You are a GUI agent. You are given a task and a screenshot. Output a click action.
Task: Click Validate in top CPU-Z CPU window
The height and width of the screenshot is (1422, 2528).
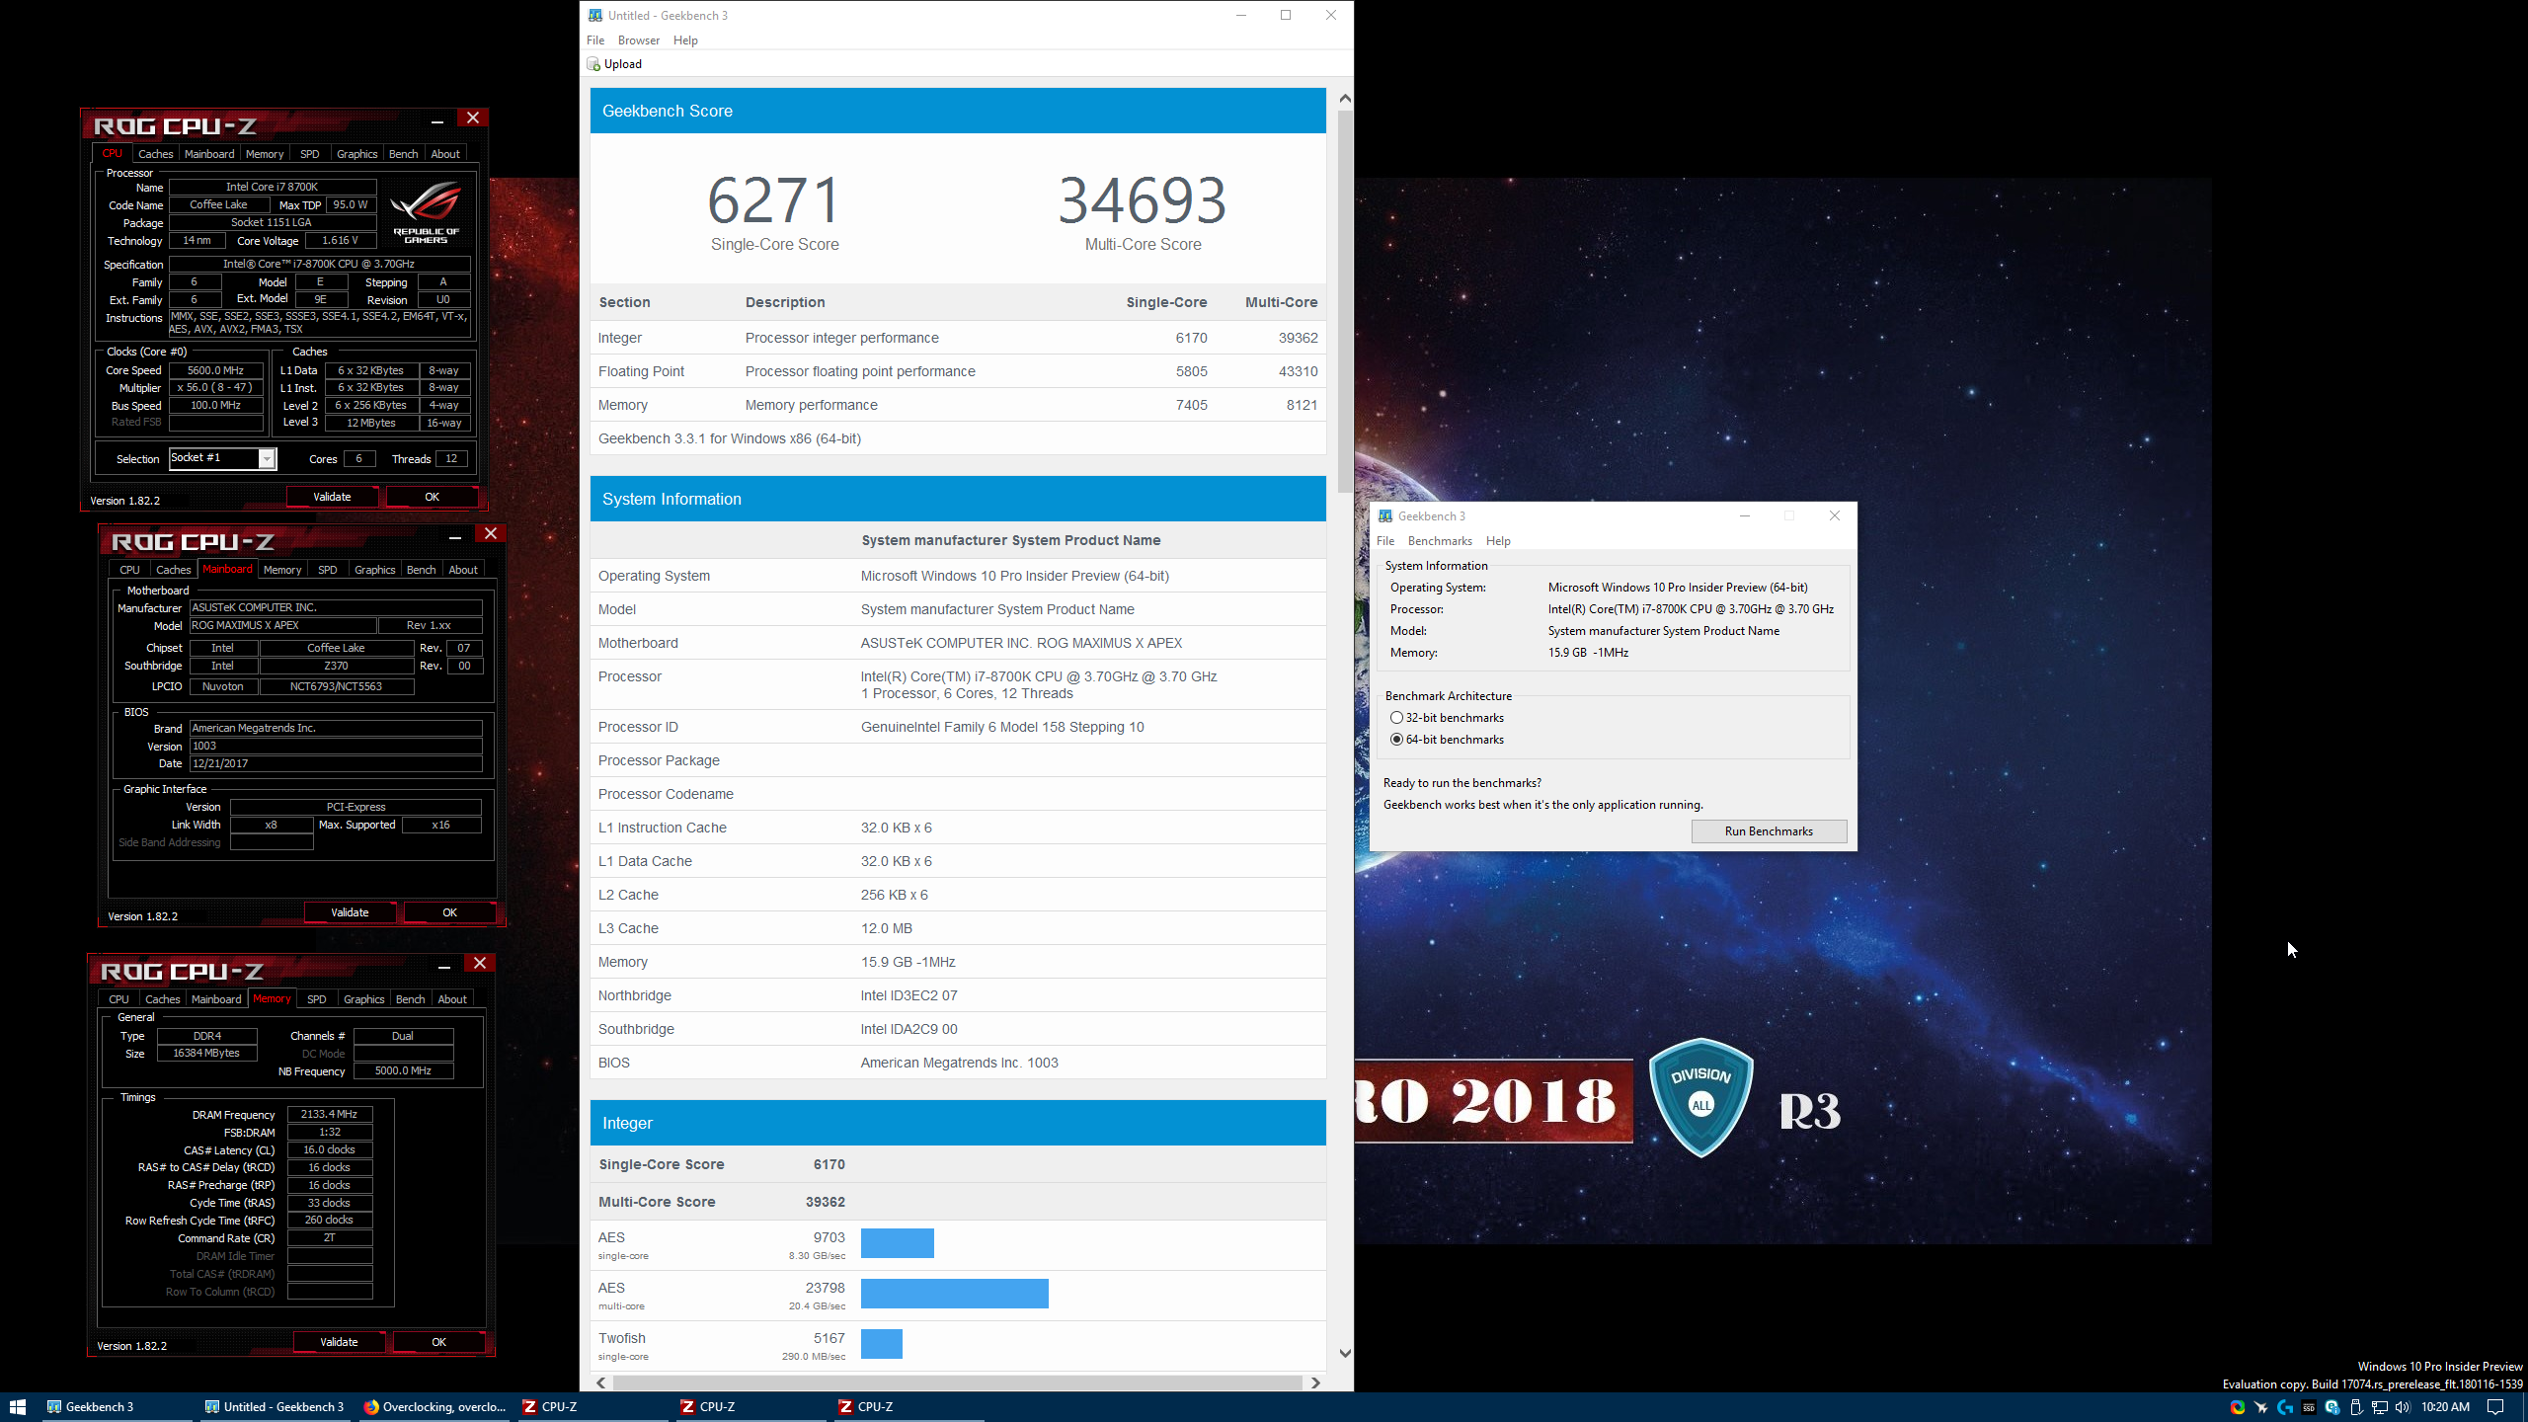332,497
